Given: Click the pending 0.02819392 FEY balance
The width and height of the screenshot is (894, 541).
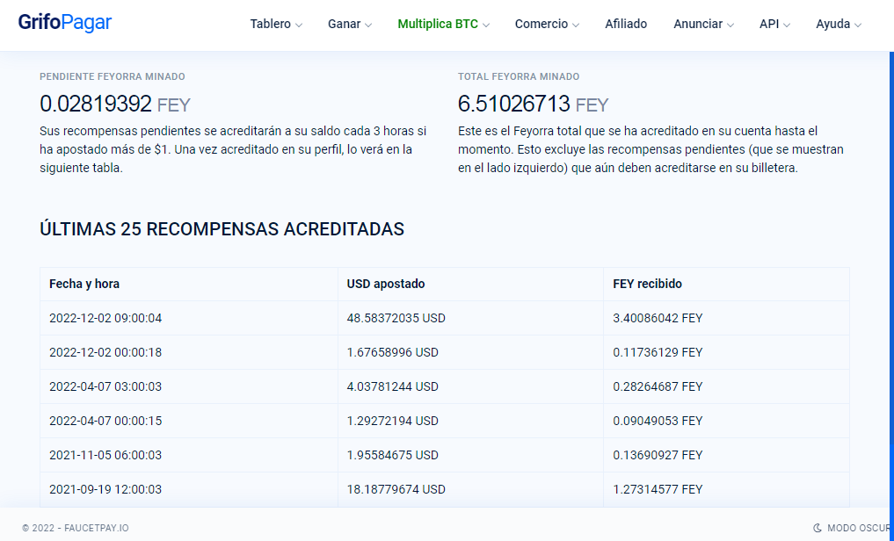Looking at the screenshot, I should click(x=114, y=105).
